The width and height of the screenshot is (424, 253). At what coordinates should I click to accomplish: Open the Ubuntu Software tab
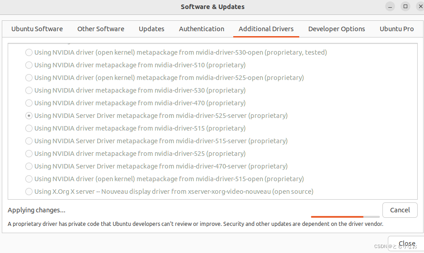[x=37, y=29]
